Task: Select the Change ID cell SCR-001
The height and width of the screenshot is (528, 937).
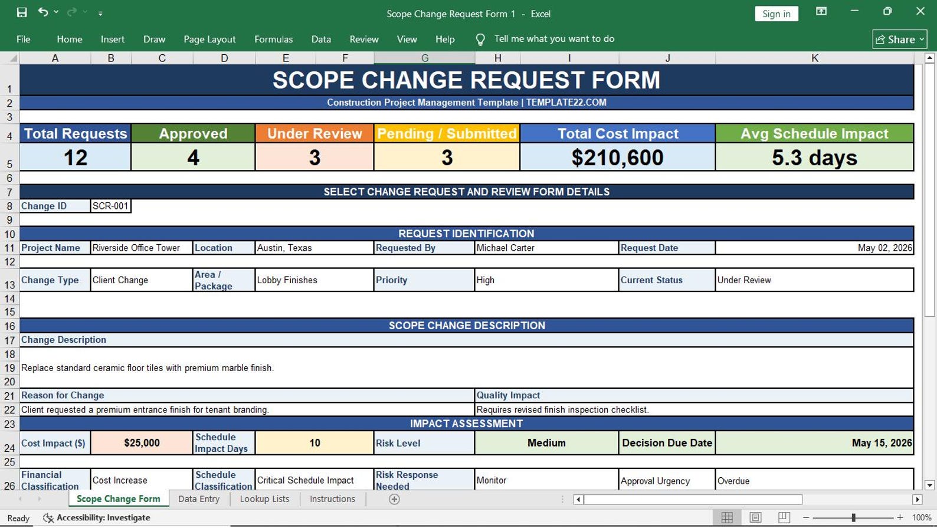Action: tap(110, 206)
